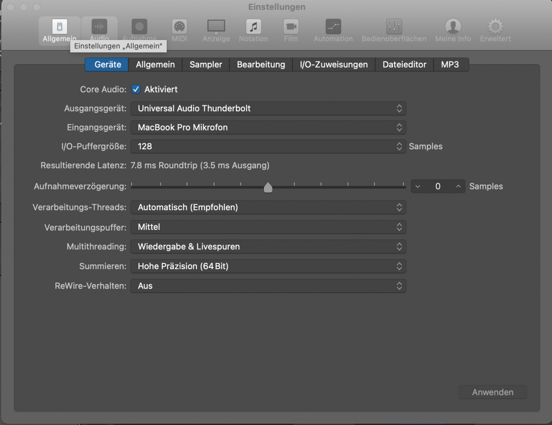Open the Aufnahme settings pane icon
The width and height of the screenshot is (552, 425).
139,27
